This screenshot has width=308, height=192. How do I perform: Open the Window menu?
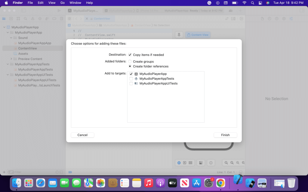click(x=75, y=3)
